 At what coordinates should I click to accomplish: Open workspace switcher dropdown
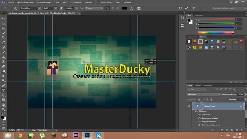[x=229, y=8]
